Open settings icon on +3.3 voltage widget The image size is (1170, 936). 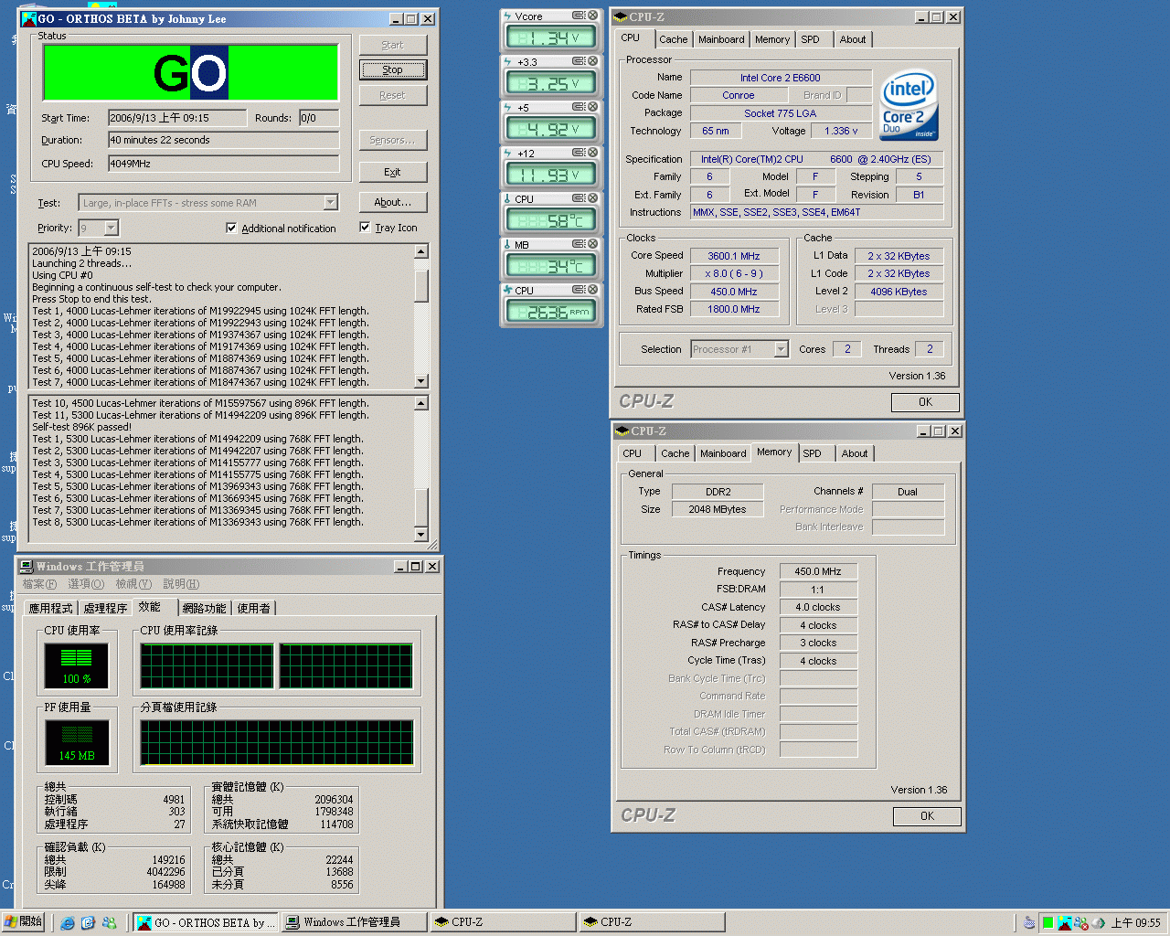579,61
